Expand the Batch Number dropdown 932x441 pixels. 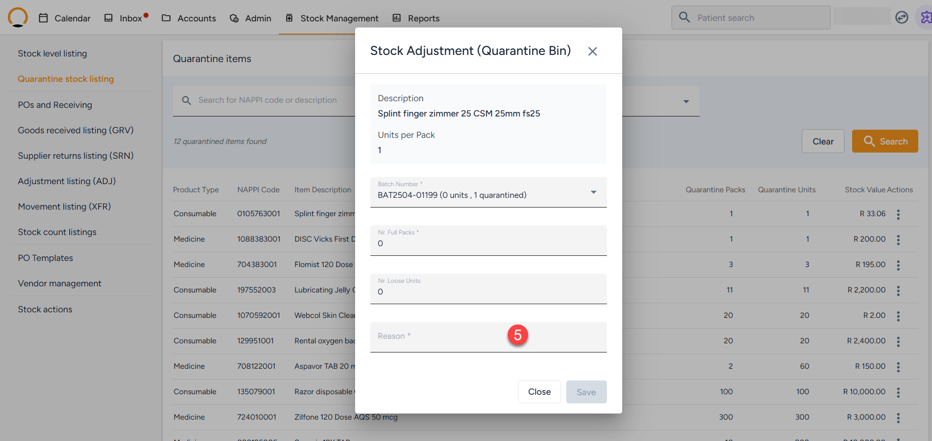(593, 192)
